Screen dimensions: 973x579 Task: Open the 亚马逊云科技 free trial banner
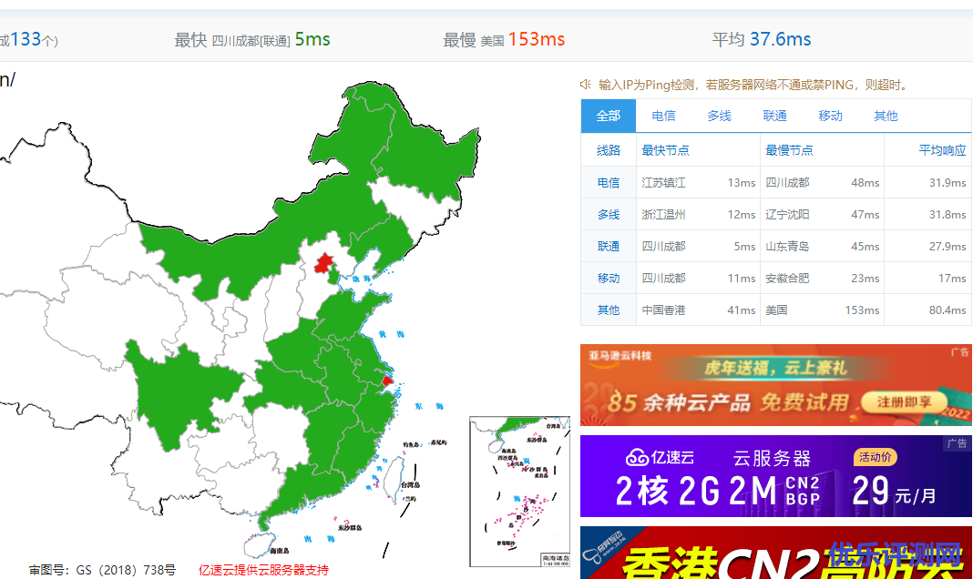pos(775,385)
